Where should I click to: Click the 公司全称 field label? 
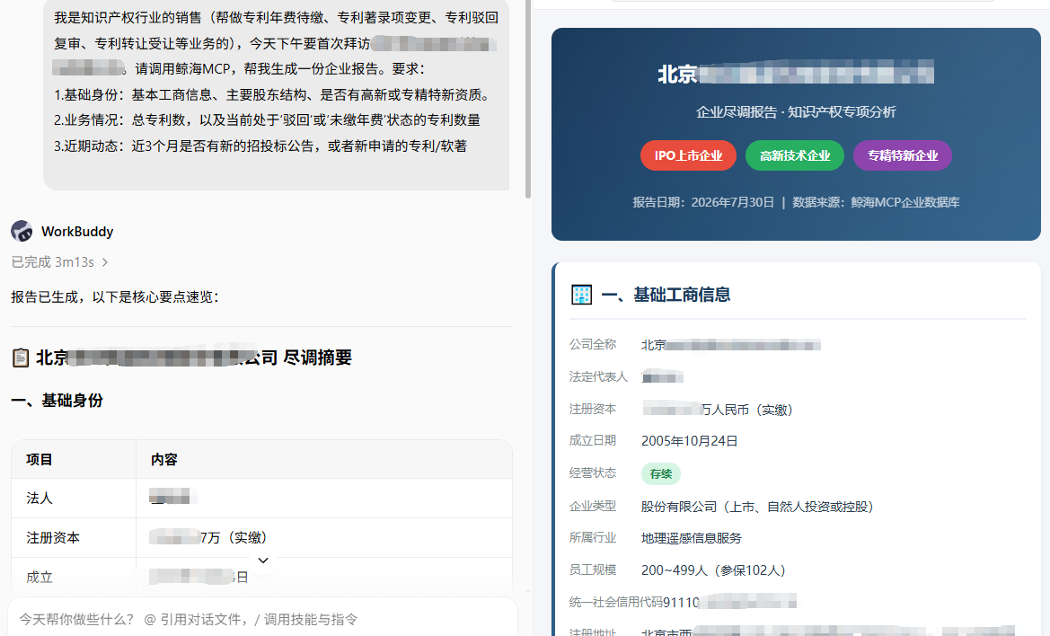(x=593, y=344)
